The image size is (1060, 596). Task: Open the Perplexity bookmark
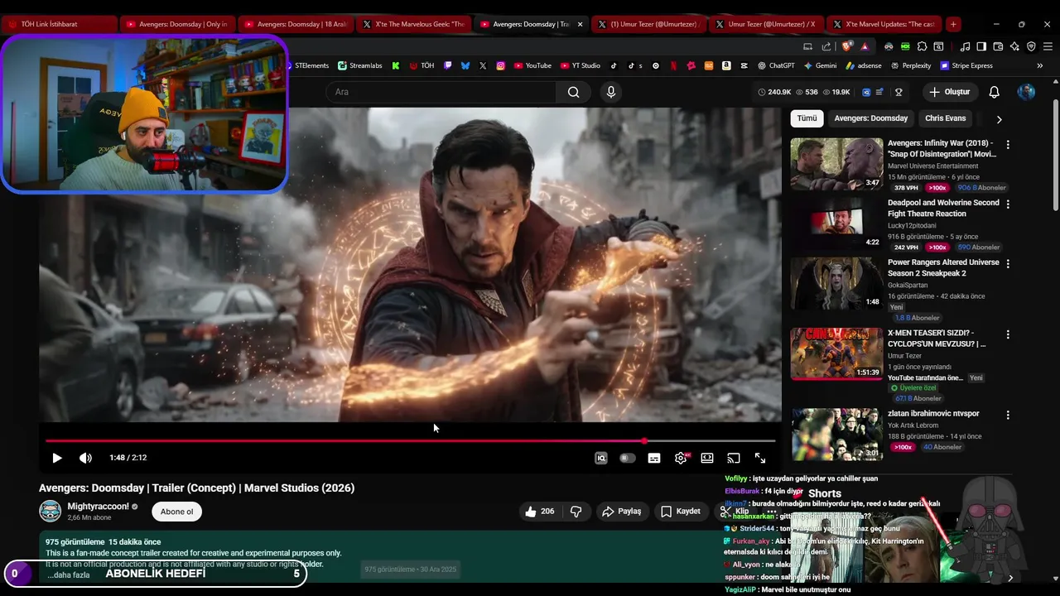point(909,65)
